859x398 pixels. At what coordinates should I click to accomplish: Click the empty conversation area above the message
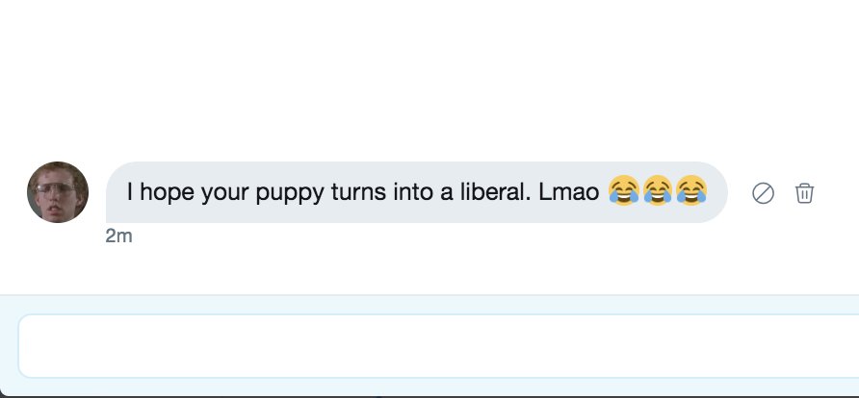[429, 81]
